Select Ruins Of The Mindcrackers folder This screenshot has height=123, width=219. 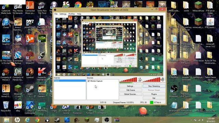210,58
